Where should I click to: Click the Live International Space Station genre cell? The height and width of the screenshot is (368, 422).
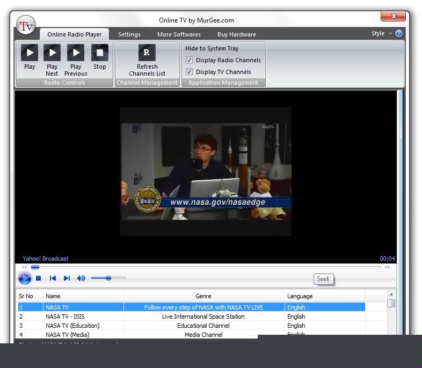click(203, 317)
